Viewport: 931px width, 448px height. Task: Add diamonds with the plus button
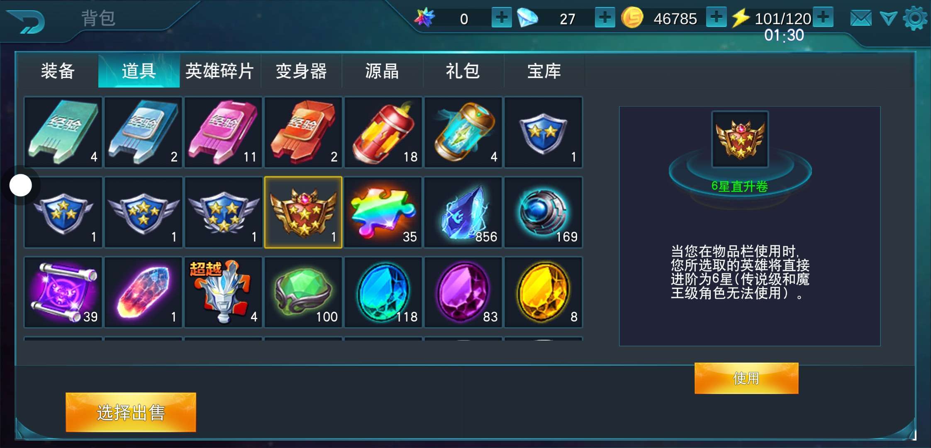tap(605, 17)
